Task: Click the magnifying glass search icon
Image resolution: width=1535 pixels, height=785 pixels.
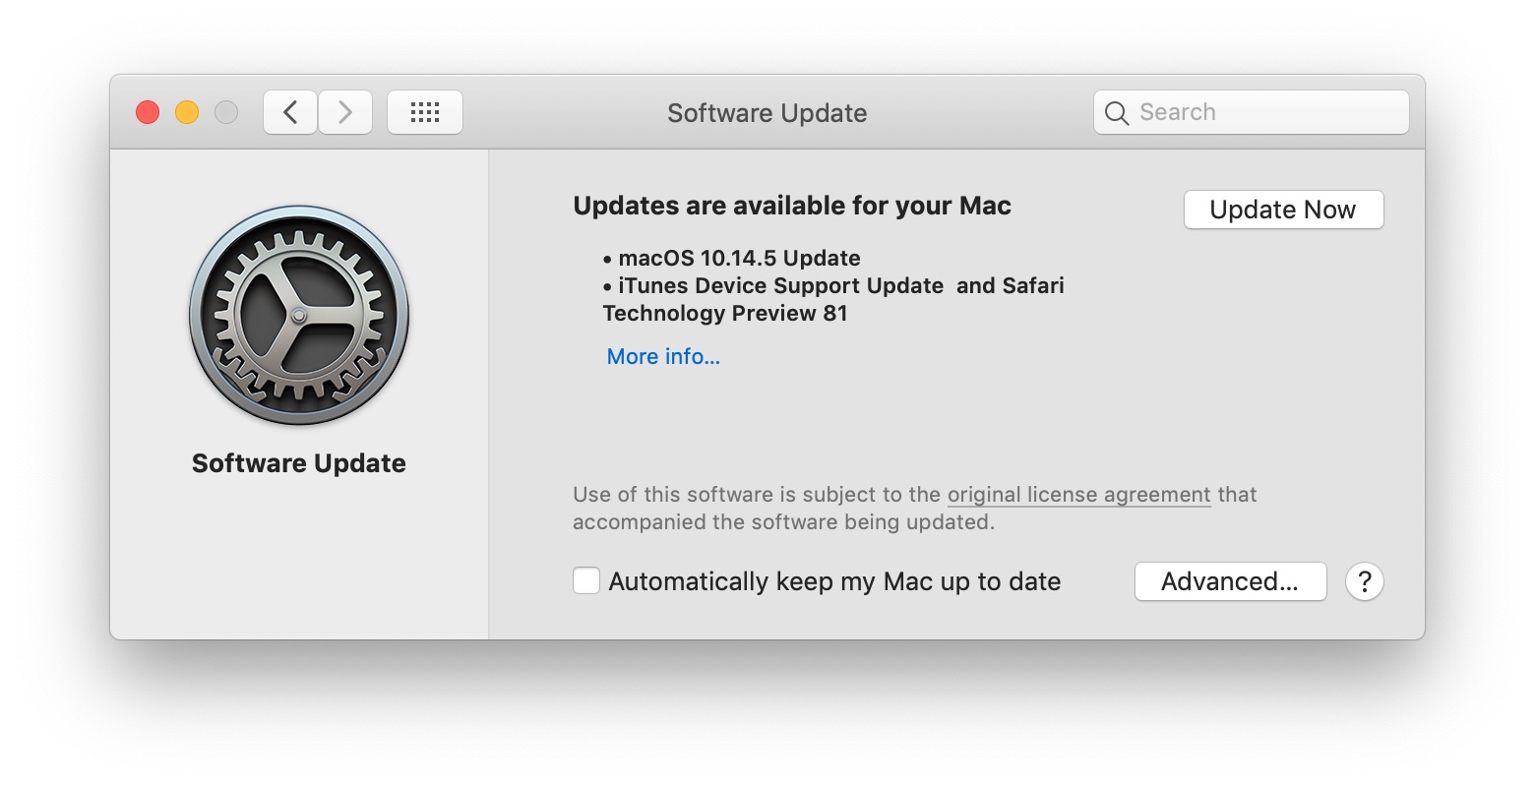Action: coord(1116,112)
